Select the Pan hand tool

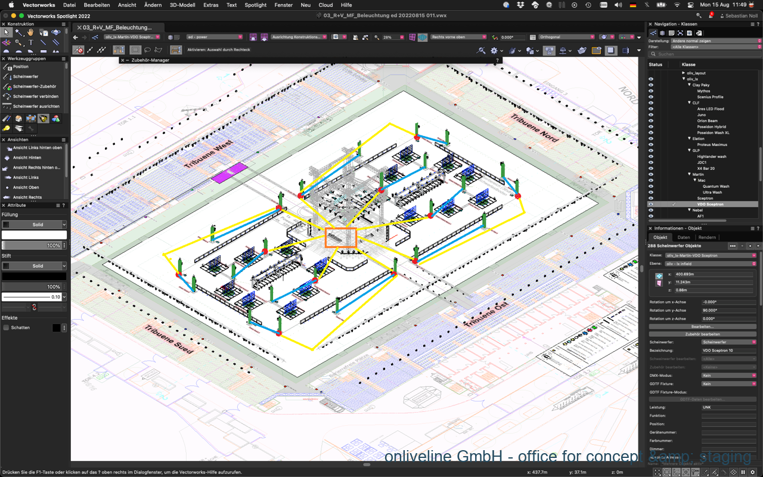point(30,32)
